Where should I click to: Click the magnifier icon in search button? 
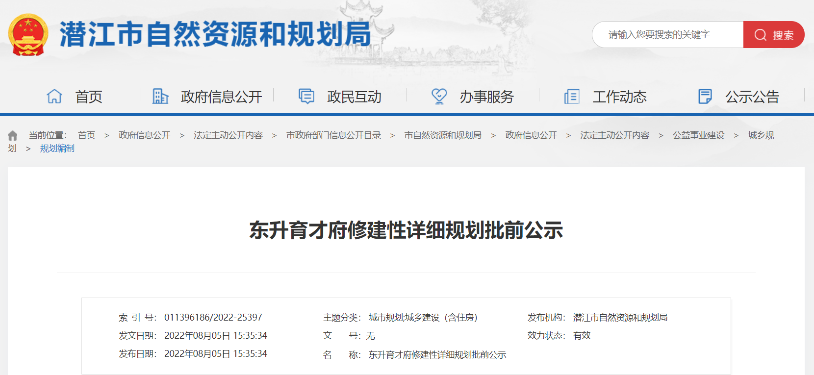click(x=760, y=35)
